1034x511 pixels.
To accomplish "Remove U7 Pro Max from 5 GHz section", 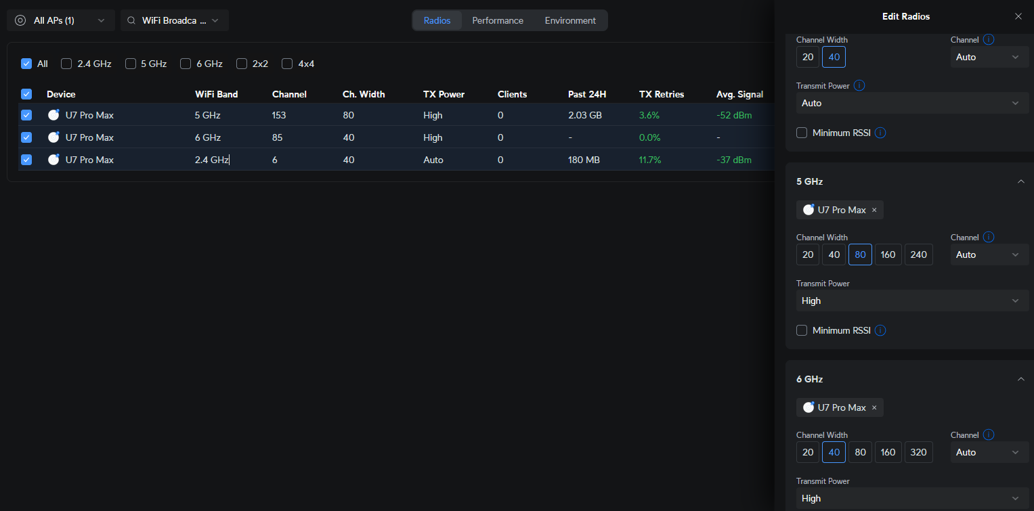I will click(874, 210).
